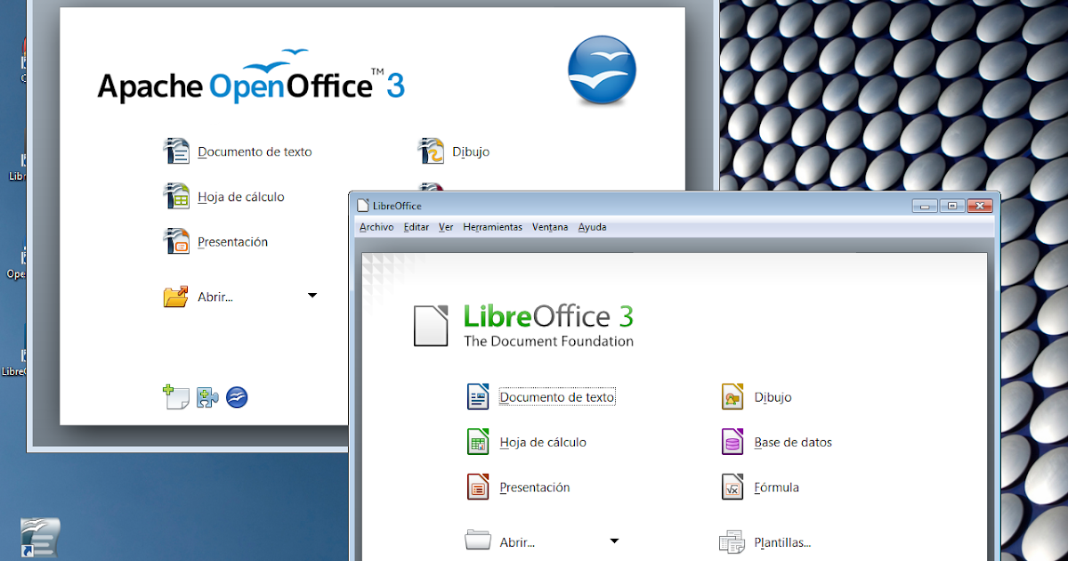Create OpenOffice Dibujo via label
Viewport: 1068px width, 561px height.
(x=471, y=152)
